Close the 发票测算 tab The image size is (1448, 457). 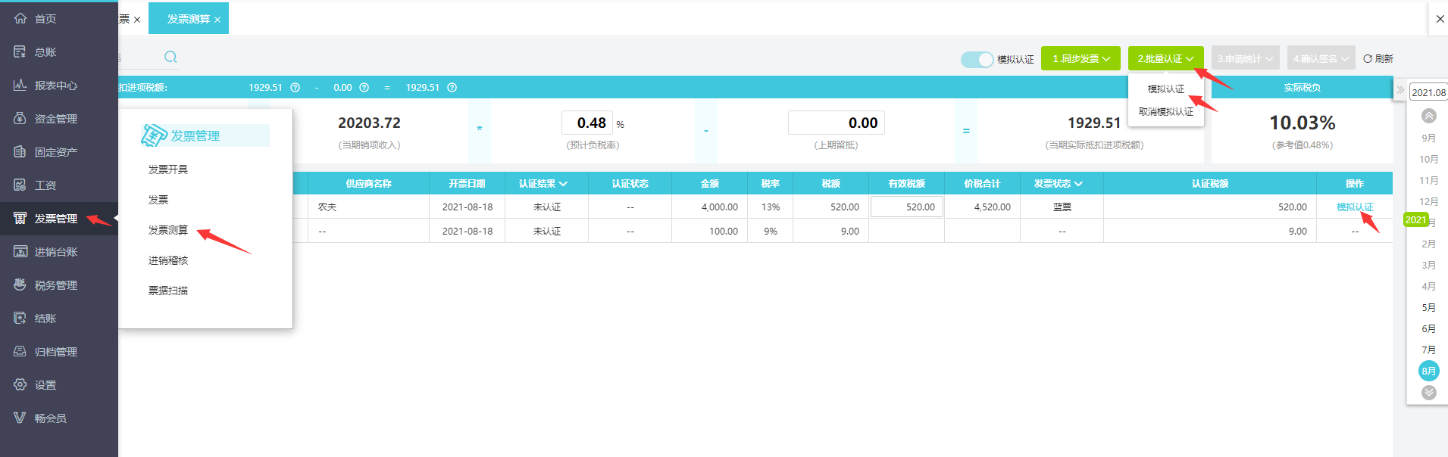(x=217, y=20)
